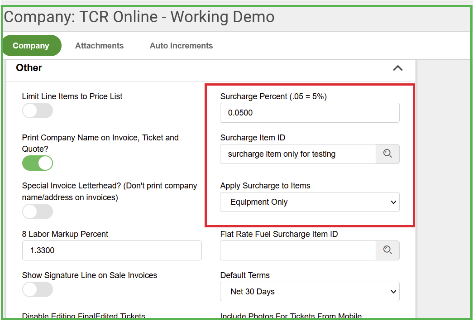Click the Limit Line Items to Price List label
The image size is (473, 322).
click(72, 96)
